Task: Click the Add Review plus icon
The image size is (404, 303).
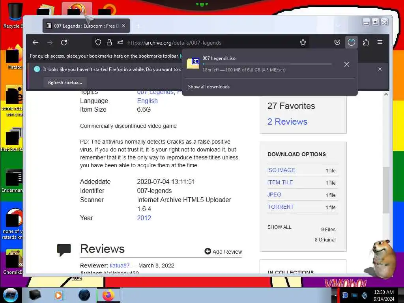Action: (208, 251)
